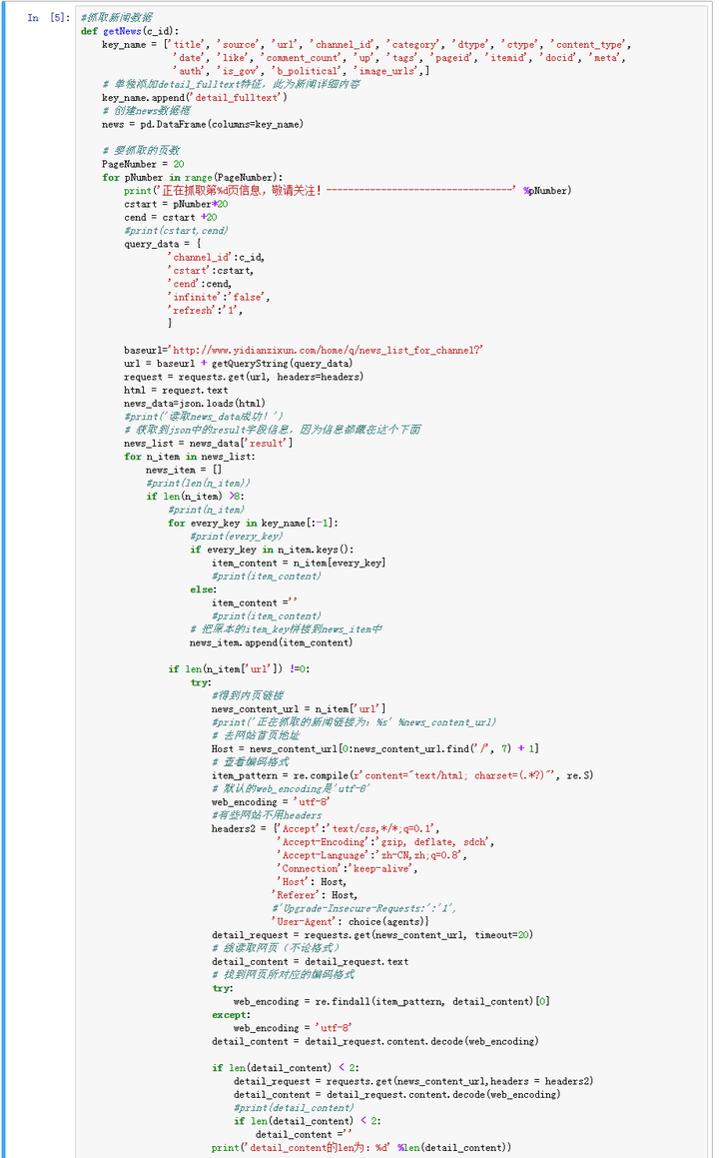Click the final print detail_content的len line
This screenshot has width=719, height=1158.
pos(360,1147)
